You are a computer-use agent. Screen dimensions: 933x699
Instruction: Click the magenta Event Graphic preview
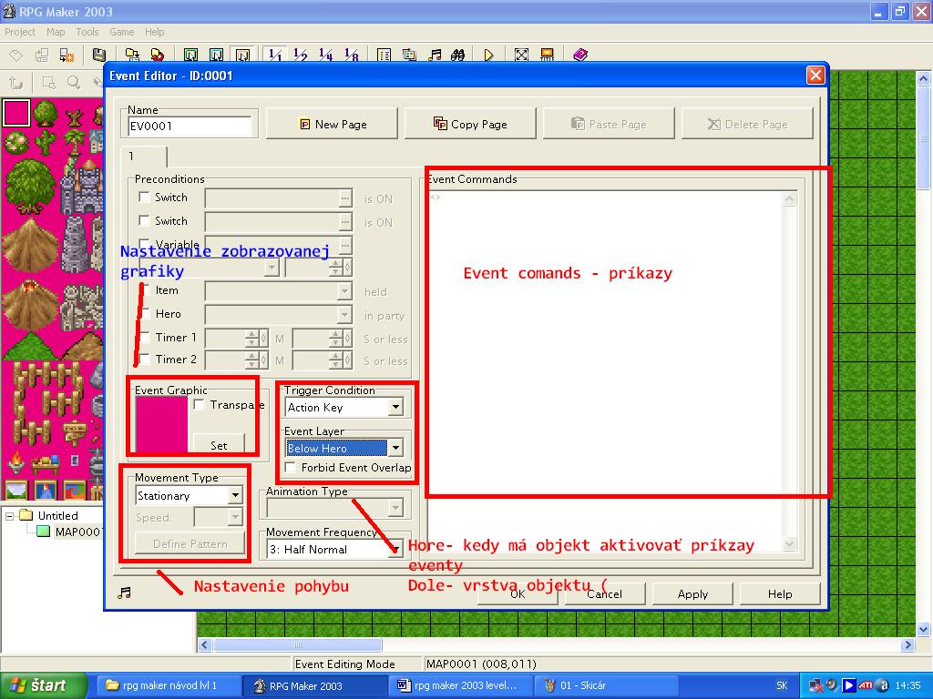161,426
